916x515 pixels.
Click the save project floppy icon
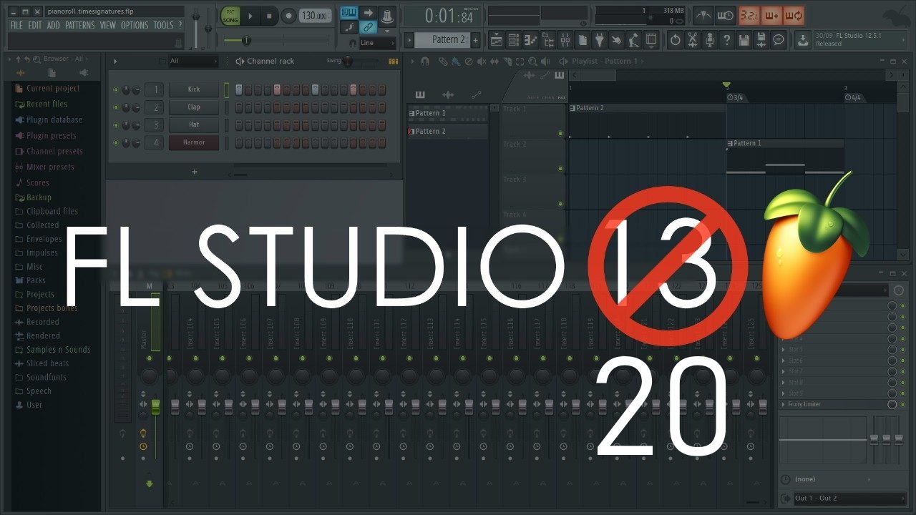744,40
